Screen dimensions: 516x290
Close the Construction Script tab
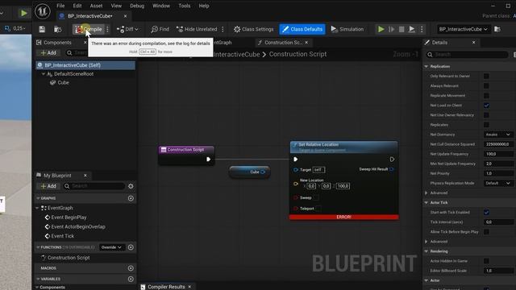306,43
